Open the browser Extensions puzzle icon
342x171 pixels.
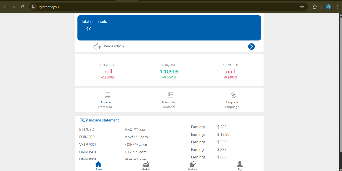point(315,7)
